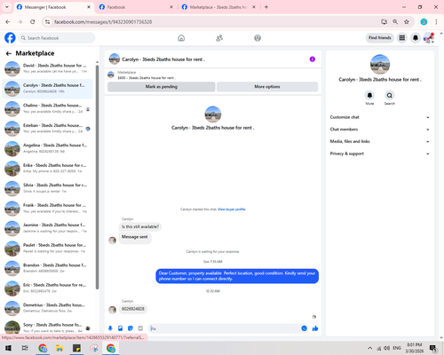Screen dimensions: 444x355
Task: Expand Media, files and links section
Action: point(380,142)
